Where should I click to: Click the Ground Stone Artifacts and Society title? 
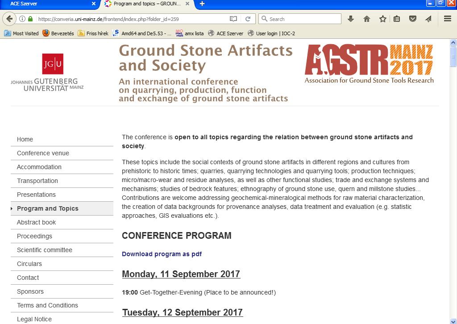(206, 58)
